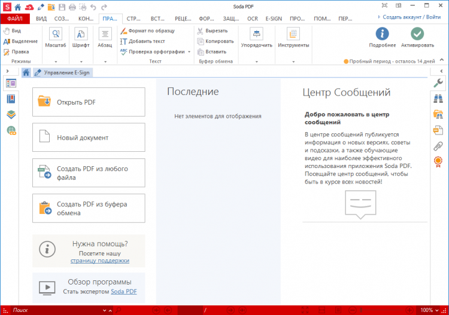Open the страницу поддержки link
The height and width of the screenshot is (315, 449).
100,261
